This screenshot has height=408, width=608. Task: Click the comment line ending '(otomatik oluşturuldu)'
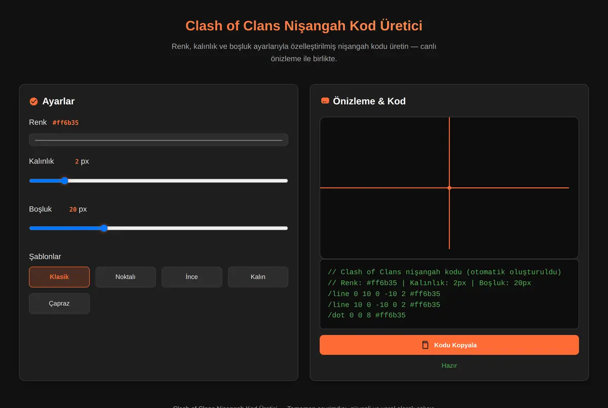point(445,272)
